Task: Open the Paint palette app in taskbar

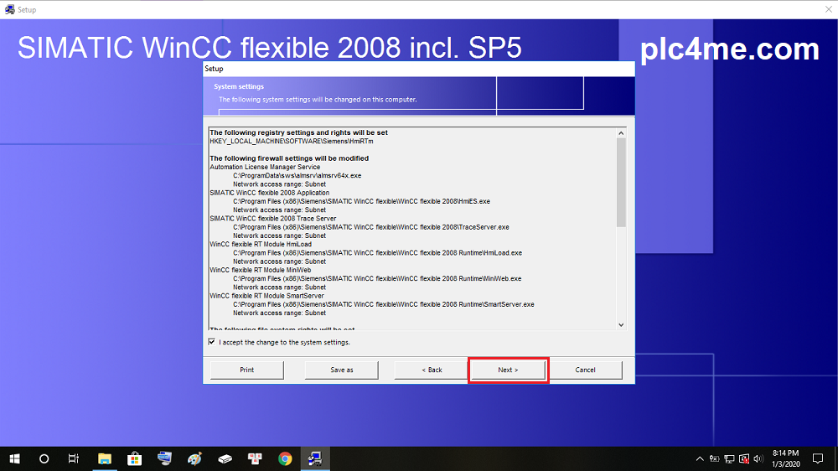Action: click(x=194, y=458)
